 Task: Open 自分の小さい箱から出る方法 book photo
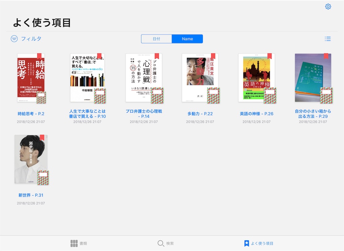tap(313, 78)
